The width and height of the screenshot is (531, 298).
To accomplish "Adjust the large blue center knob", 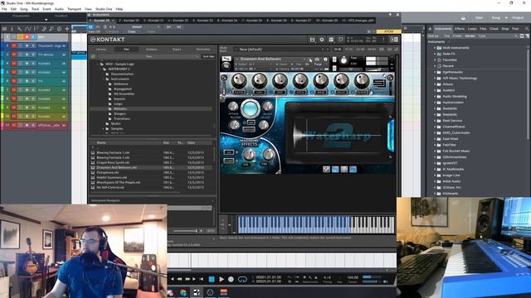I will 250,108.
